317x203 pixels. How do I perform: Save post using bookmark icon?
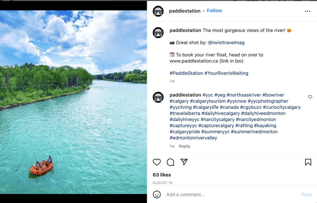(308, 162)
